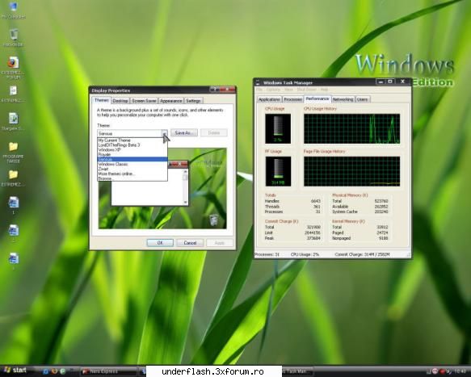Viewport: 471px width, 377px height.
Task: Click the 'CPU Usage: 2%' status bar text
Action: [x=305, y=254]
